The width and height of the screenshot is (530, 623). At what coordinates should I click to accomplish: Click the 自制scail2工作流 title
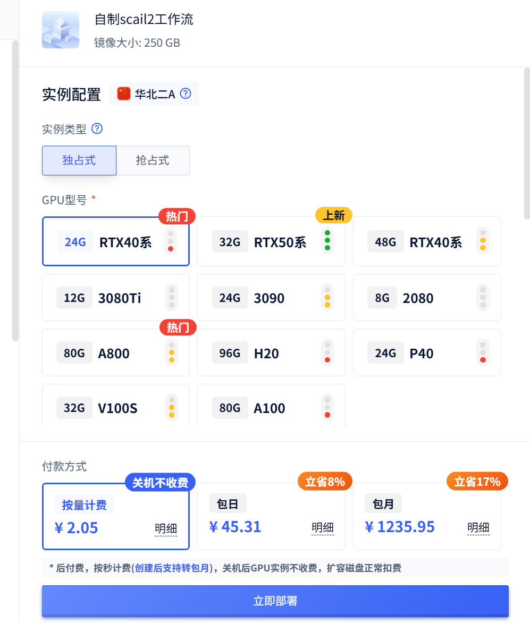click(x=144, y=19)
